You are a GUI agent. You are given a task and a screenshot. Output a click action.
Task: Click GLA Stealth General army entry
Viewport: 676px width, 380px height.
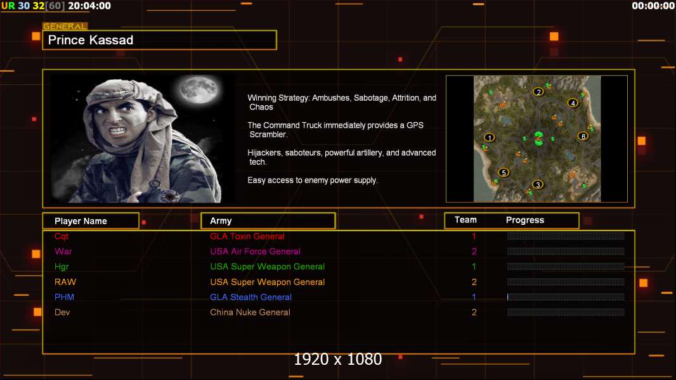250,297
